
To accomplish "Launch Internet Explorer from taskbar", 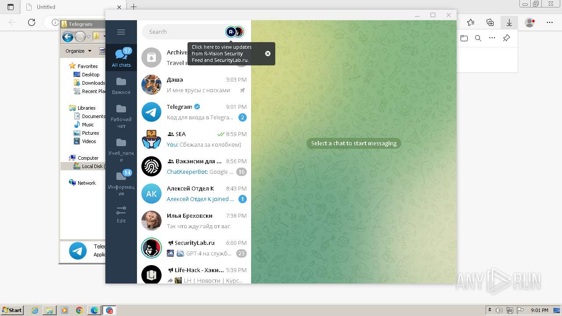I will click(35, 310).
